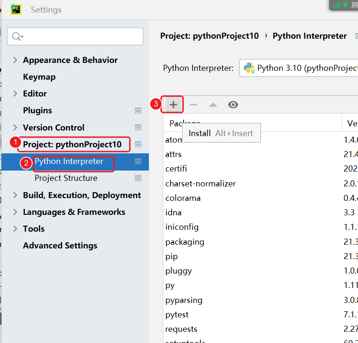Viewport: 358px width, 343px height.
Task: Click the upgrade package arrow icon
Action: click(213, 104)
